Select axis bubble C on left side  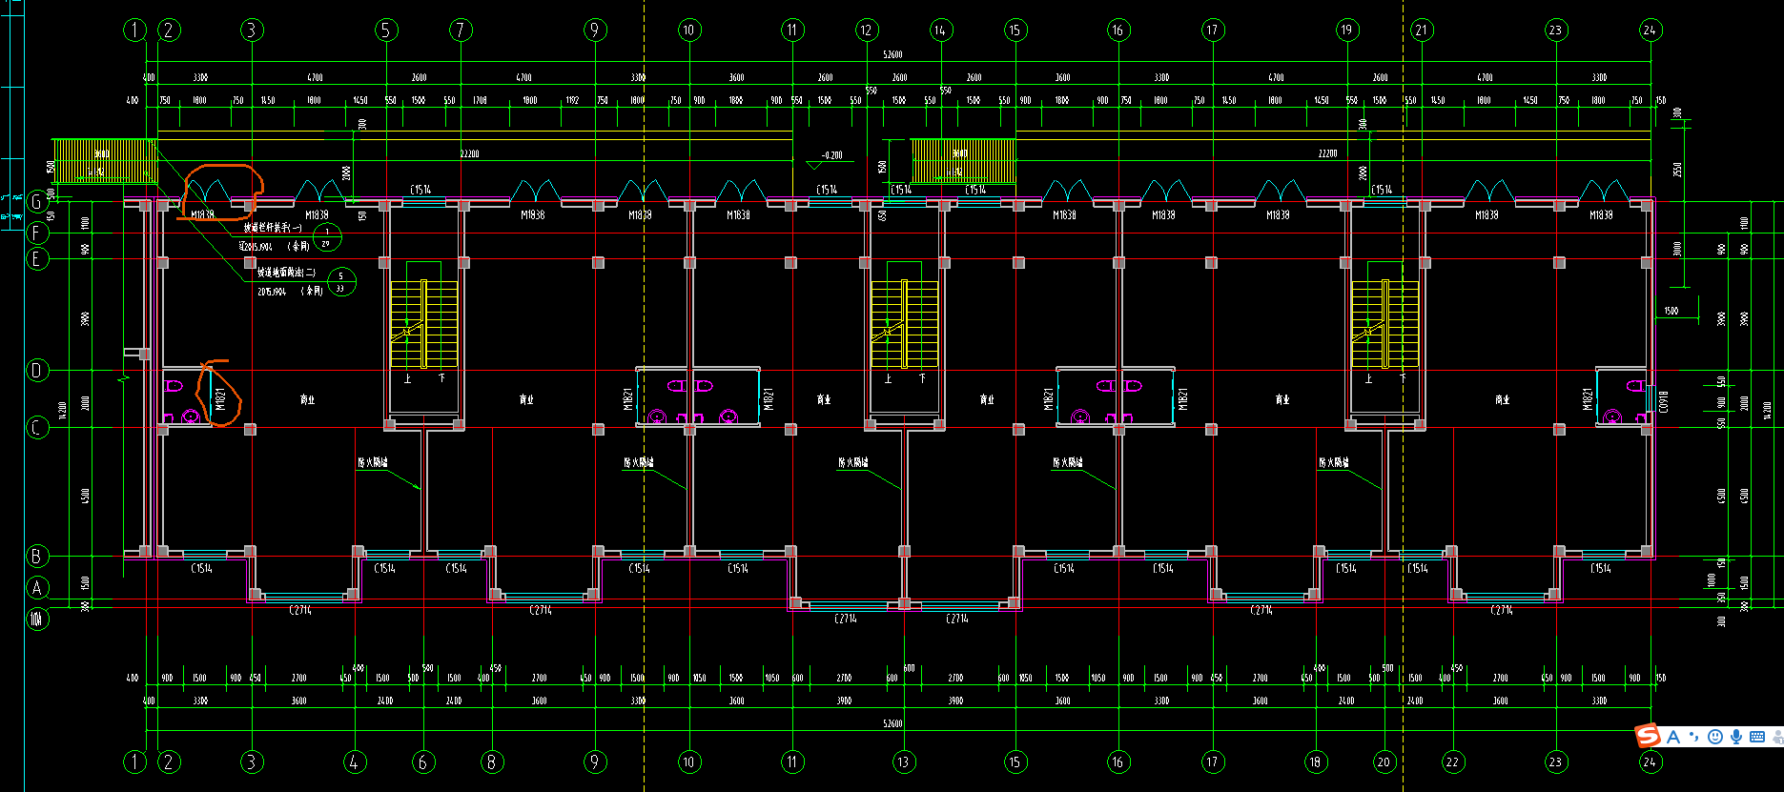click(x=37, y=427)
